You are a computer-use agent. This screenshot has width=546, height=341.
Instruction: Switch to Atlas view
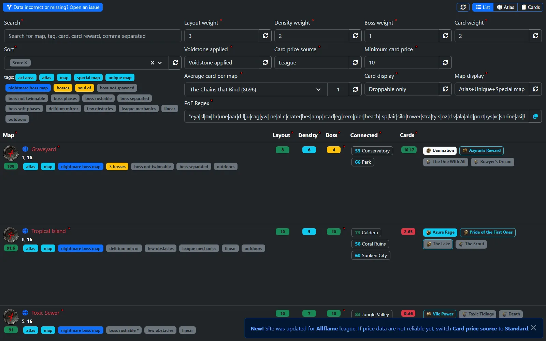(x=505, y=7)
